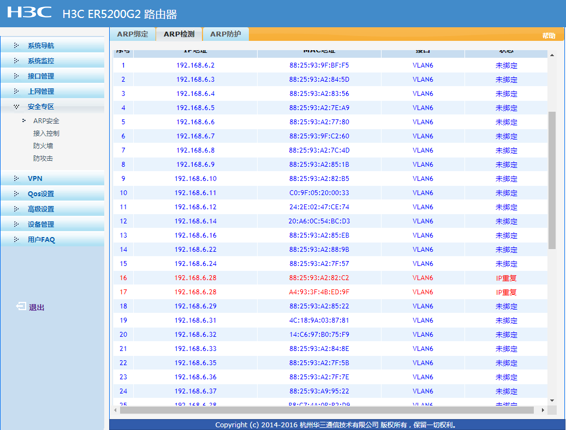The width and height of the screenshot is (566, 430).
Task: Click VLAN6 for row 192.168.6.10
Action: click(422, 178)
